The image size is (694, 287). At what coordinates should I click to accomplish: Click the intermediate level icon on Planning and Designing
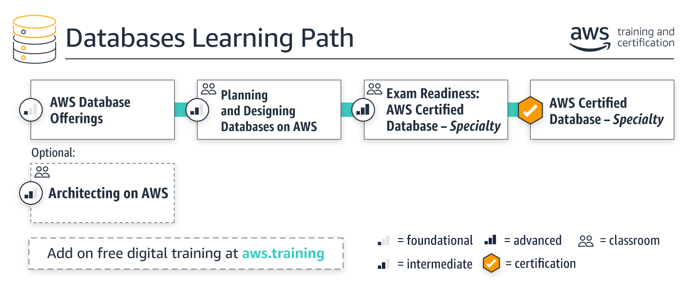pyautogui.click(x=197, y=110)
